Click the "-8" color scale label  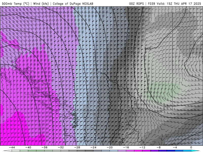coord(159,147)
